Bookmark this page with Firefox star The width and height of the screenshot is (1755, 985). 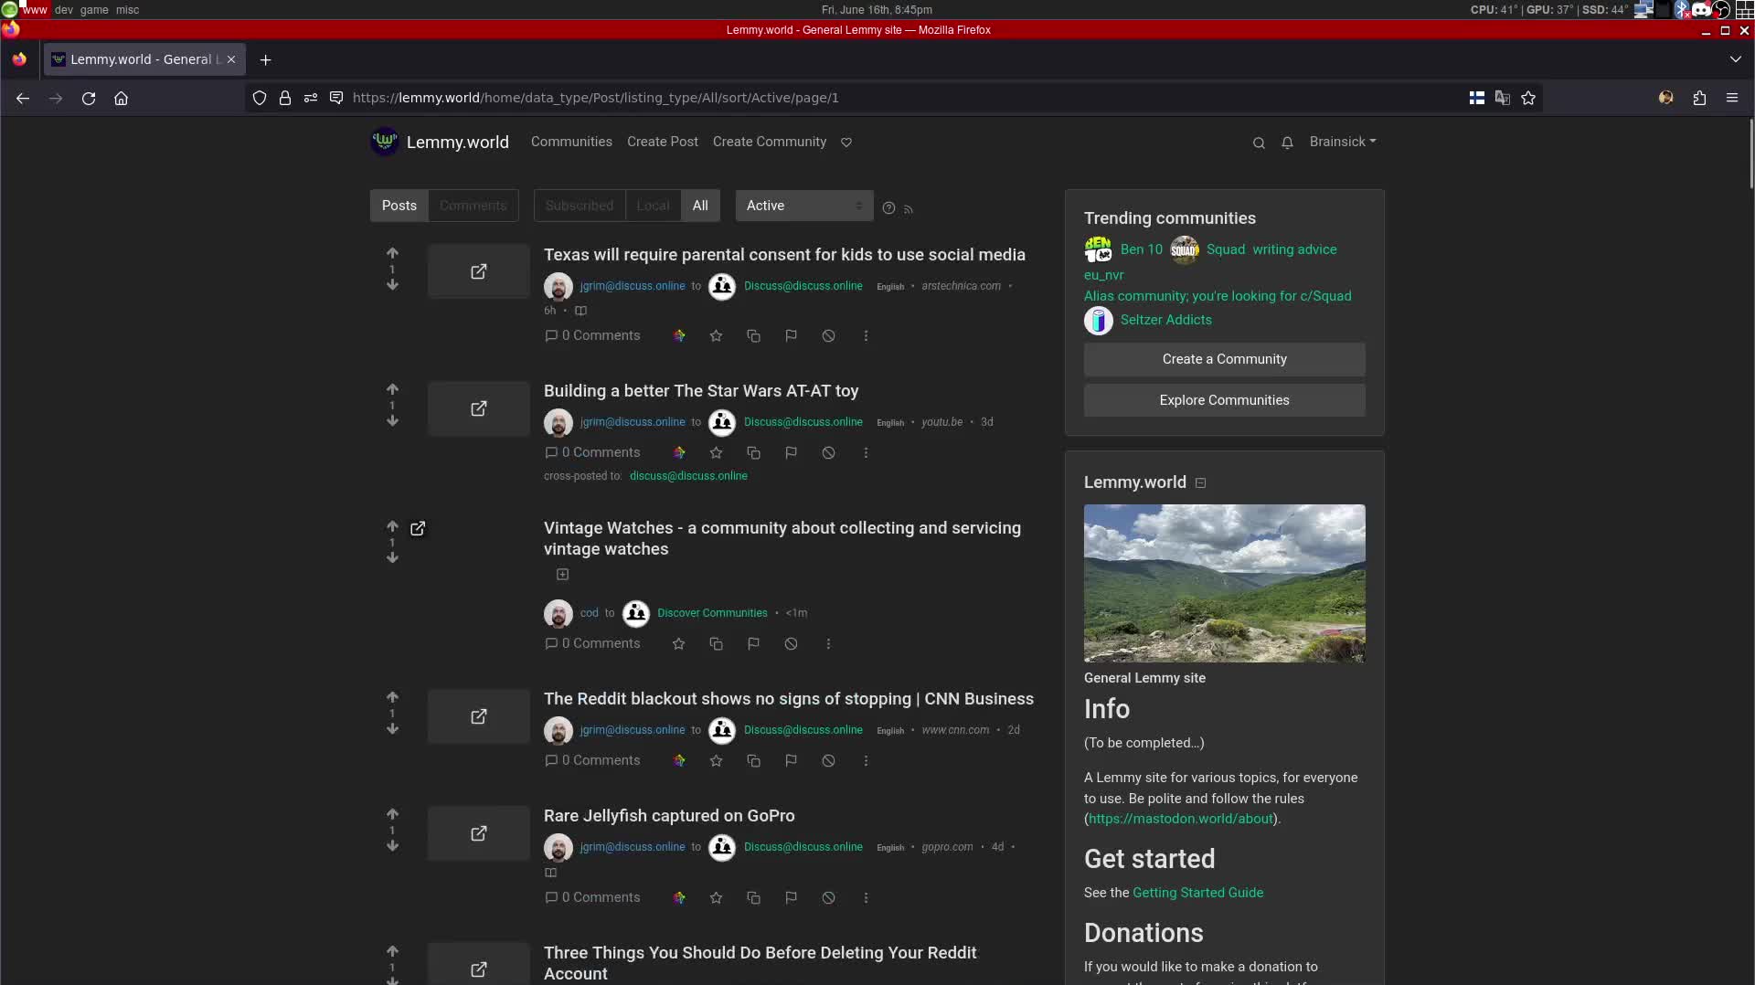1528,98
